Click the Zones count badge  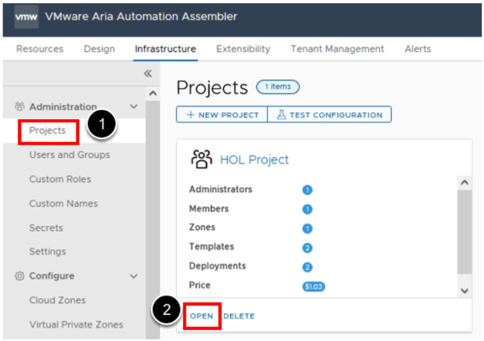[x=307, y=228]
